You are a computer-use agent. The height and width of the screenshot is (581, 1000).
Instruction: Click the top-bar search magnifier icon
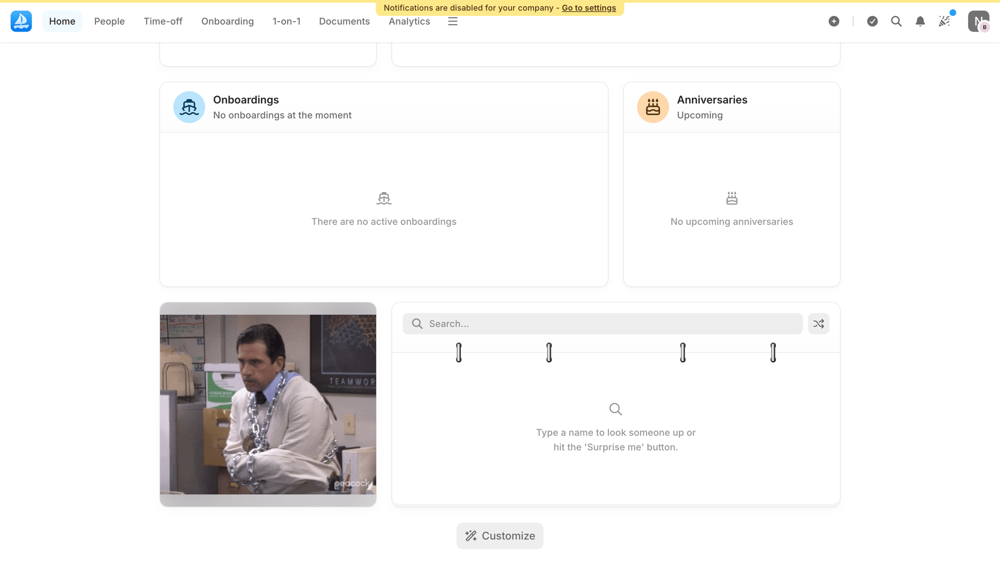pyautogui.click(x=896, y=21)
